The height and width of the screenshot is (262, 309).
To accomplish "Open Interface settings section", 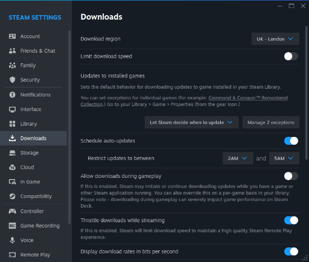I will pos(34,109).
